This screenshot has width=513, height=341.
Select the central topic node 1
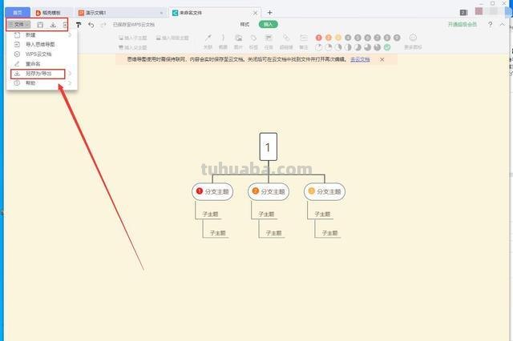pyautogui.click(x=269, y=146)
